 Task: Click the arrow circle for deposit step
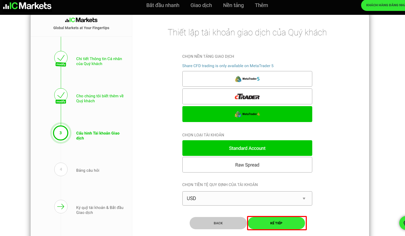tap(61, 207)
